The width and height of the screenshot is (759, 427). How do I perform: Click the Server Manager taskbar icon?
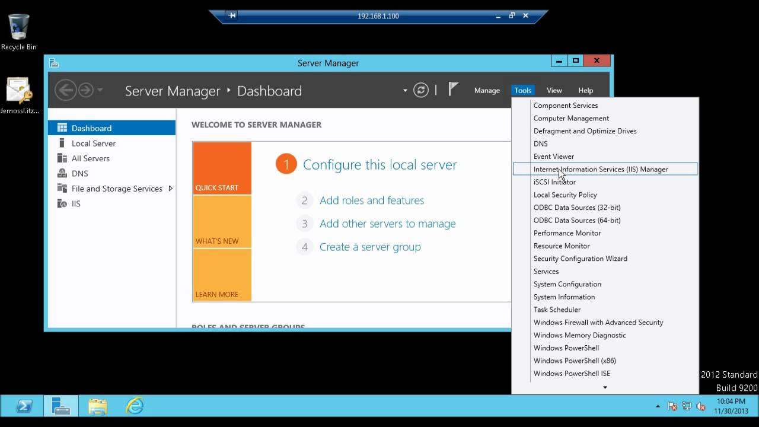coord(60,406)
